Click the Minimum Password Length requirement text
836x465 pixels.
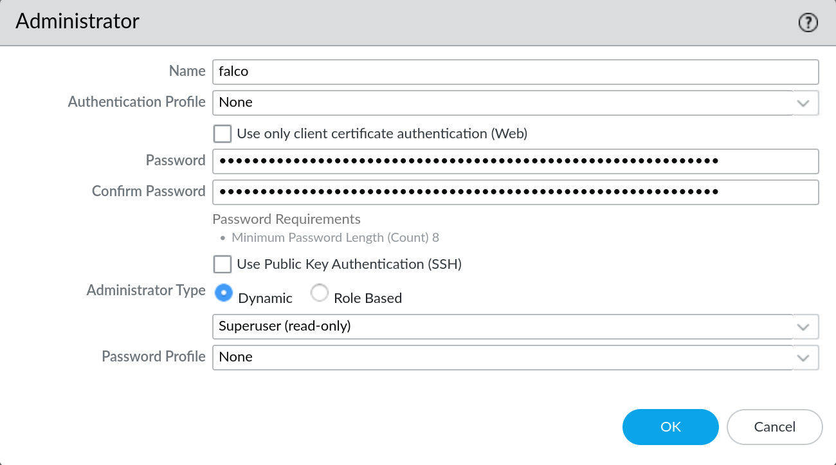[x=335, y=238]
